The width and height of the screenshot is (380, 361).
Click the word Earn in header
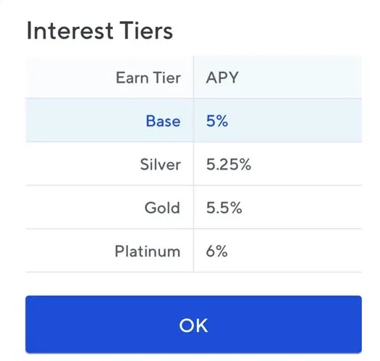point(132,78)
